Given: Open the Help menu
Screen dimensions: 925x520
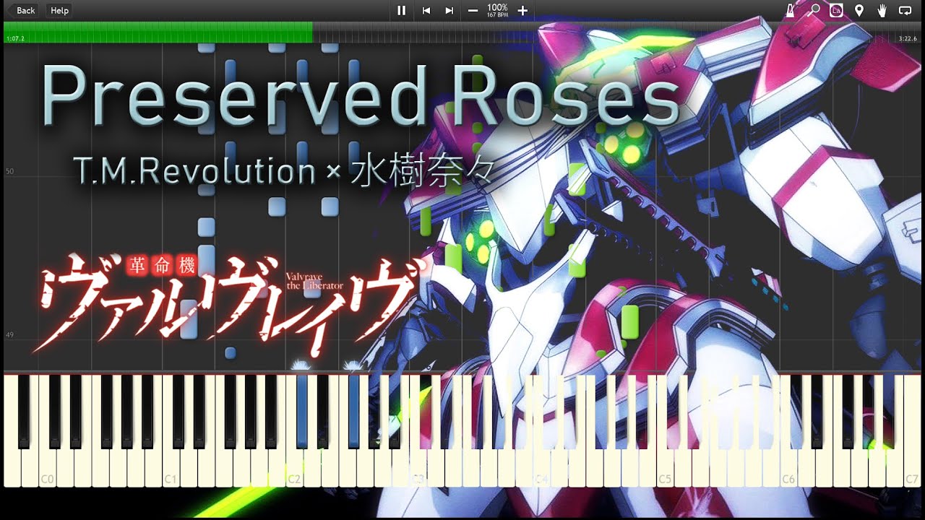Looking at the screenshot, I should [x=59, y=10].
